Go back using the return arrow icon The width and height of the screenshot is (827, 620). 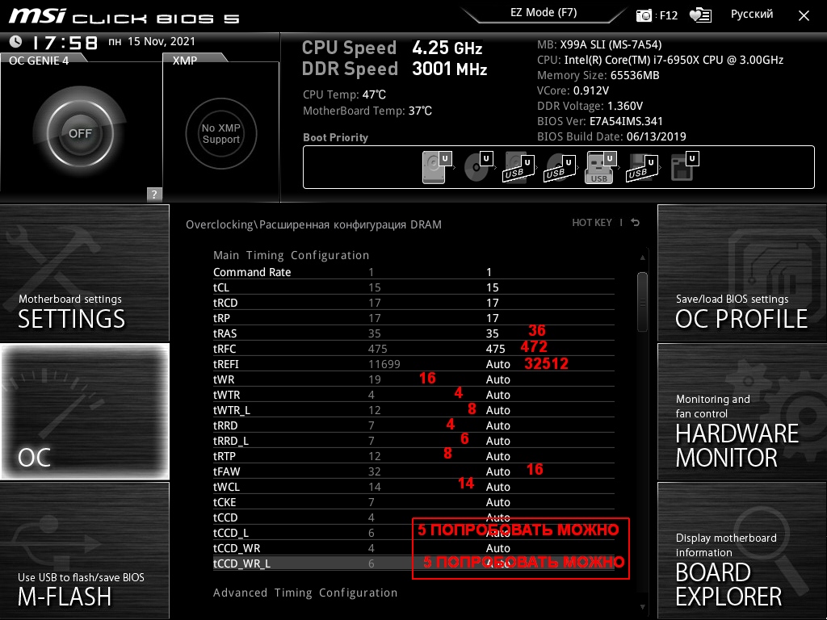[x=636, y=223]
